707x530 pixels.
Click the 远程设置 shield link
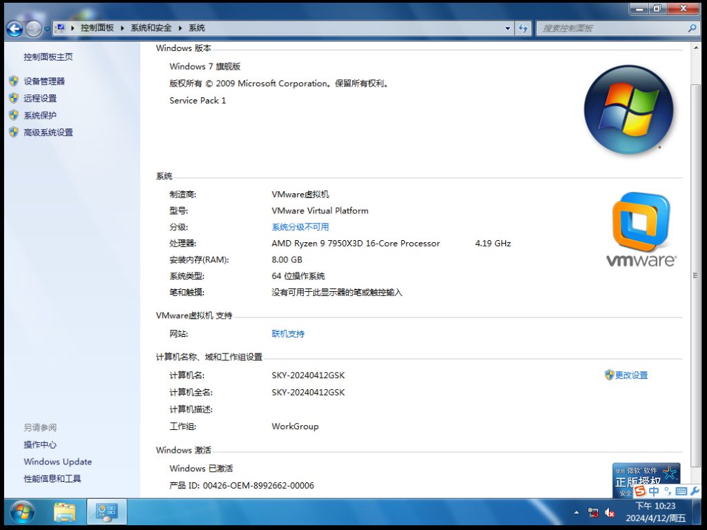(40, 98)
